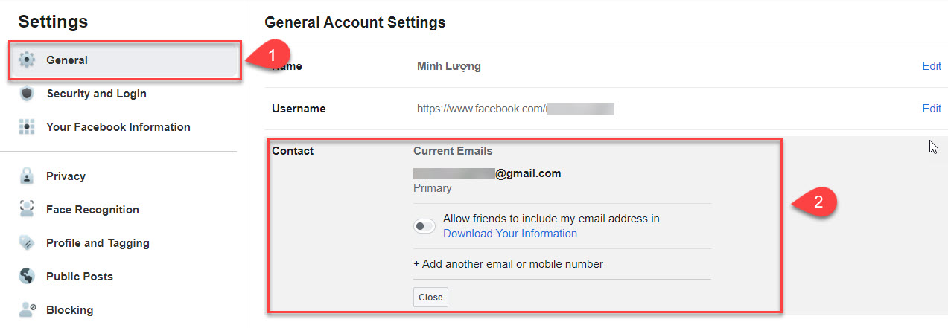This screenshot has height=328, width=948.
Task: Open Security and Login settings
Action: [x=96, y=94]
